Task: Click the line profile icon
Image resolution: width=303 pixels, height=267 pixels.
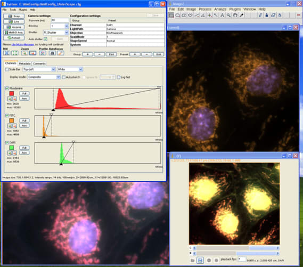Action: [x=42, y=53]
